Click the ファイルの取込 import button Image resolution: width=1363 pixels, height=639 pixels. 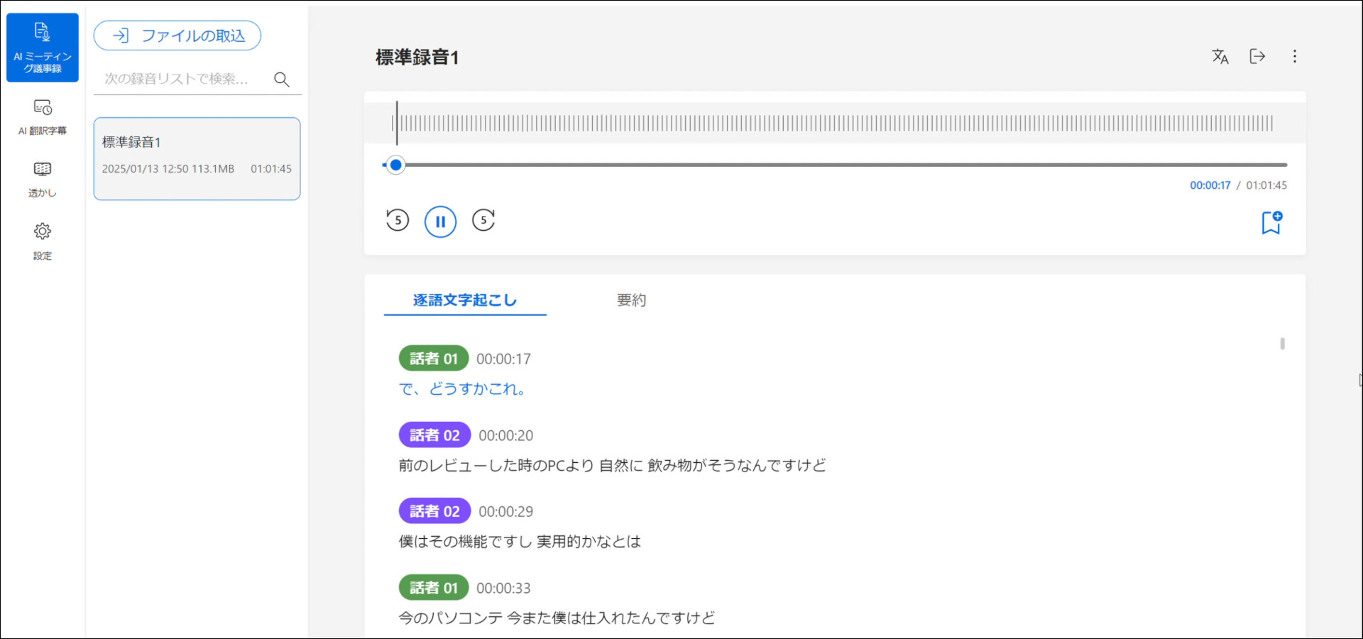(177, 35)
